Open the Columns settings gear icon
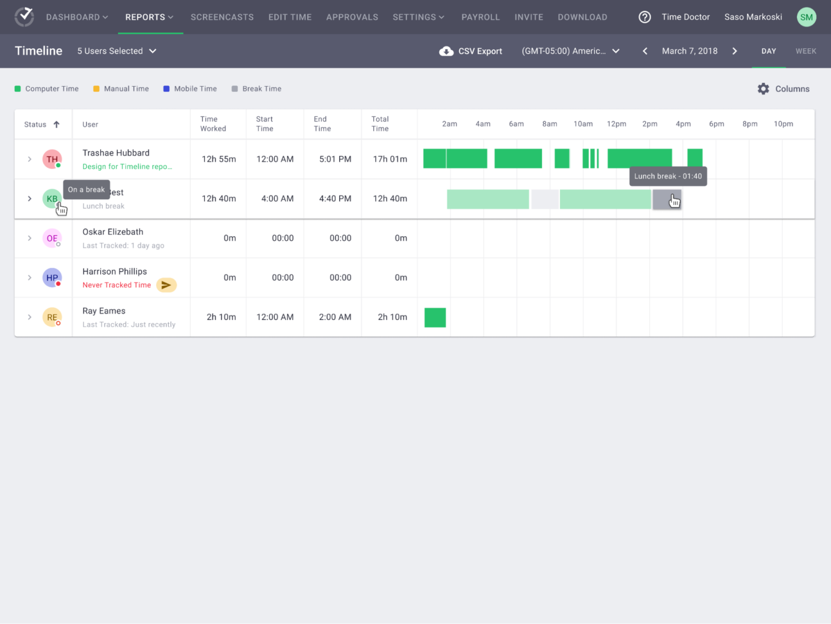Screen dimensions: 831x624 tap(763, 88)
